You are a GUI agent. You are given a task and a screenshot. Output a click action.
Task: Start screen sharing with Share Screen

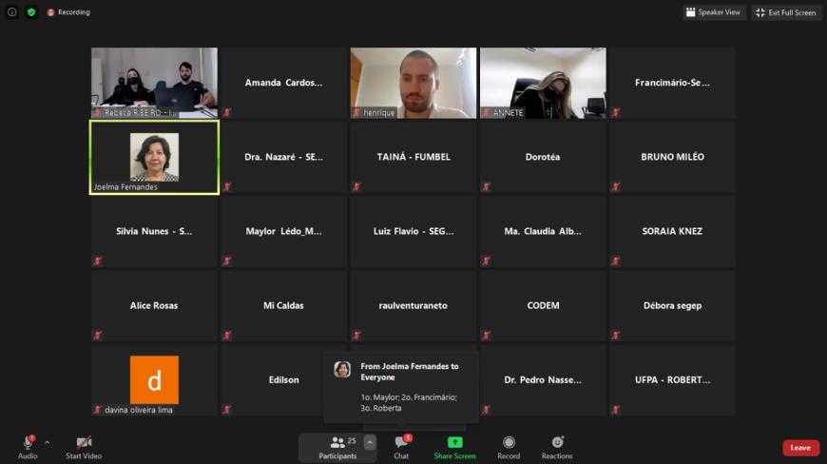(x=454, y=447)
